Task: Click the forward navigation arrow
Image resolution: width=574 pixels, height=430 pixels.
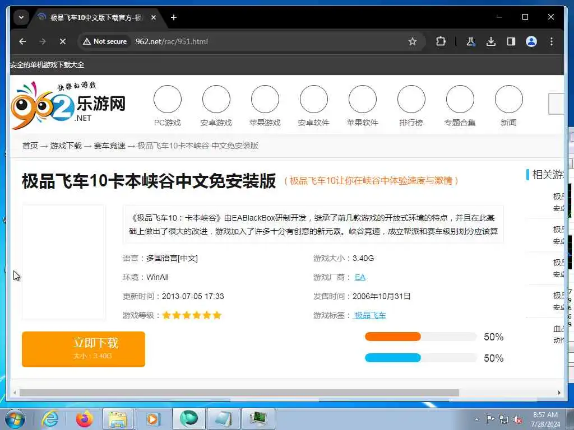Action: click(43, 41)
